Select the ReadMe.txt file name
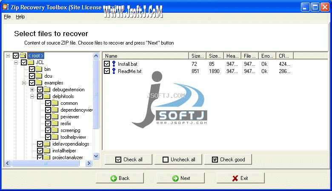This screenshot has height=191, width=332. [129, 71]
